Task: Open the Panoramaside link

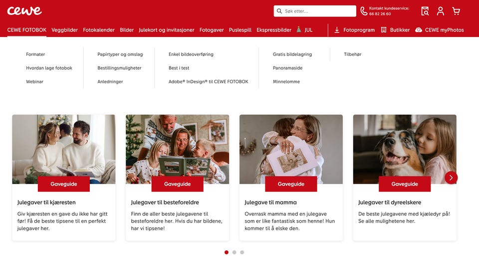Action: pos(287,68)
